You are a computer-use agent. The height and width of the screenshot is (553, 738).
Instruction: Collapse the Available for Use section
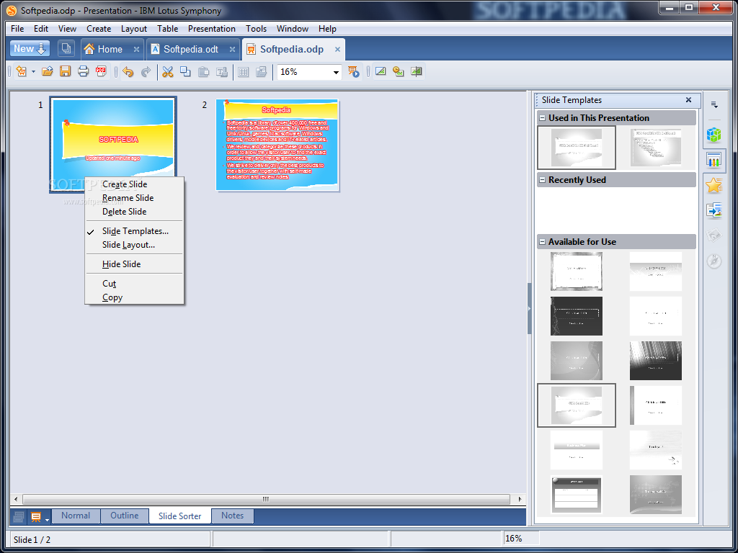(542, 242)
